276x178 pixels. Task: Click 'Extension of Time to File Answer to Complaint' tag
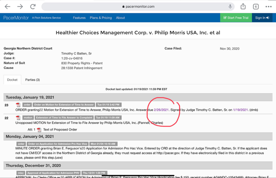tap(64, 118)
